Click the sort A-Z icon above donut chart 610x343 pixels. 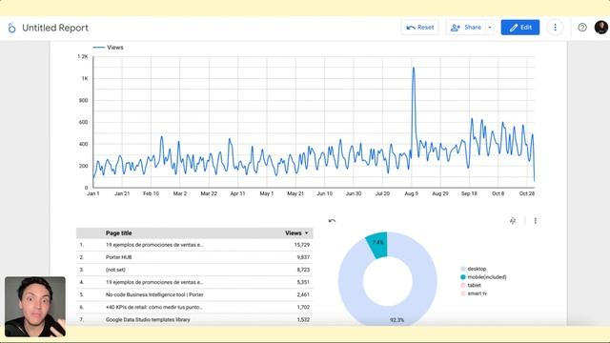pos(513,221)
